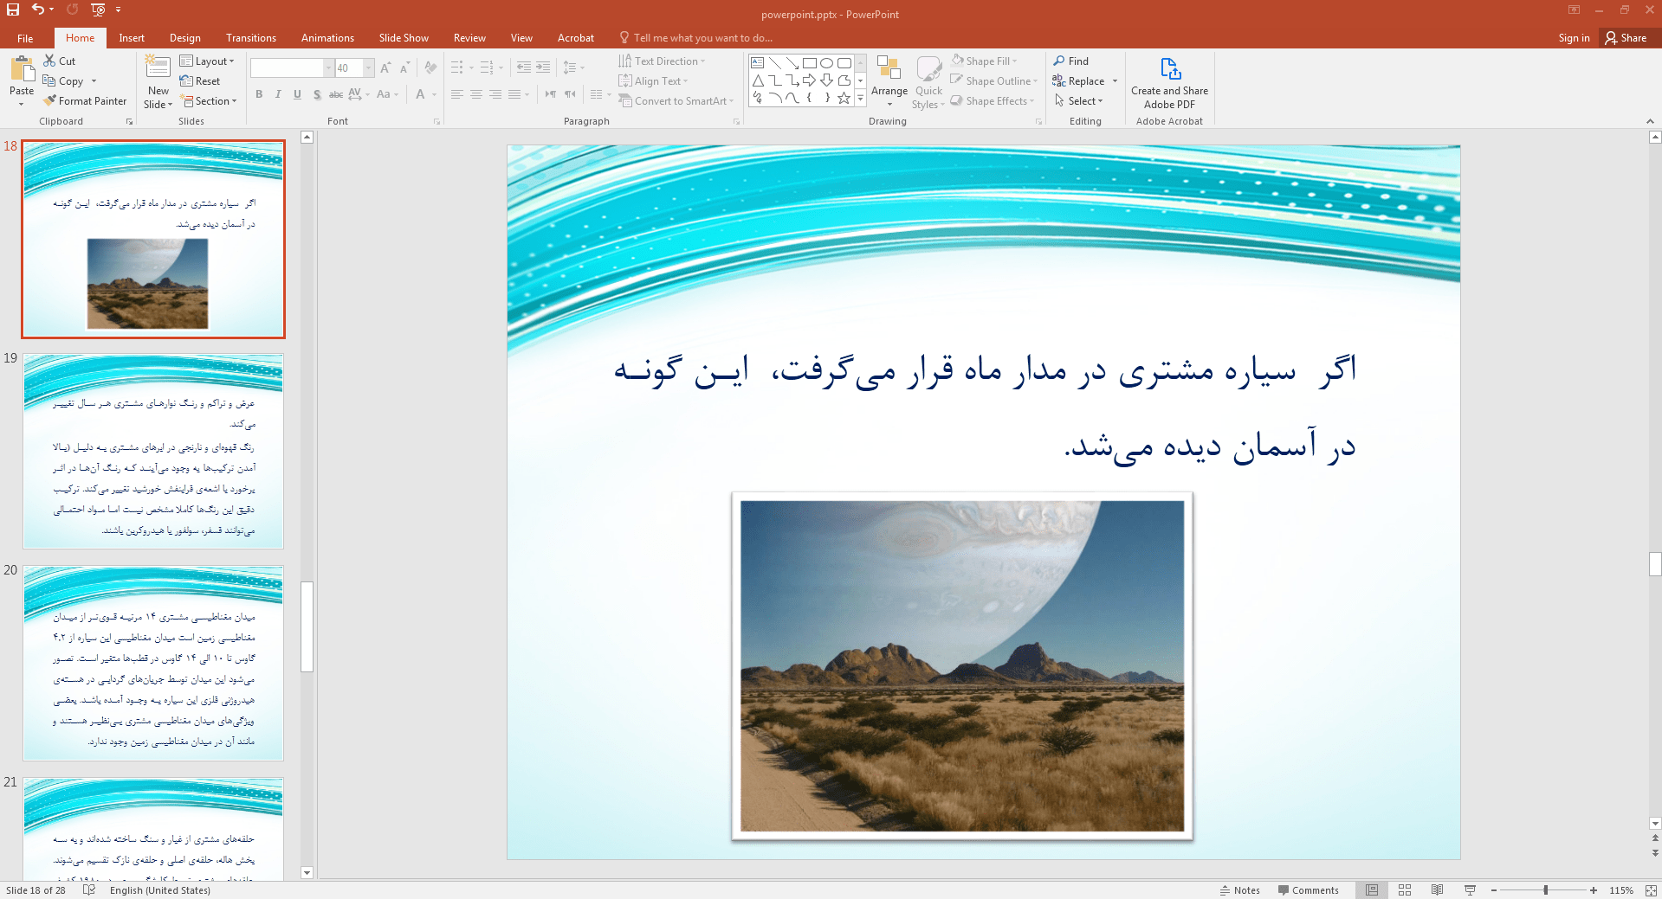Select the star shape in shapes gallery
This screenshot has width=1662, height=899.
(844, 98)
